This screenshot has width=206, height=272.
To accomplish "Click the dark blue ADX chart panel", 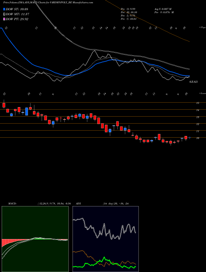I will [x=105, y=239].
